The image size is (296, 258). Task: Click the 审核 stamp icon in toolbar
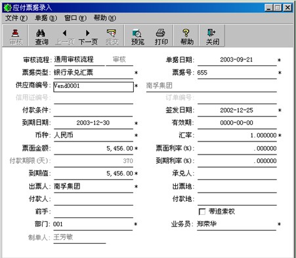coord(16,33)
